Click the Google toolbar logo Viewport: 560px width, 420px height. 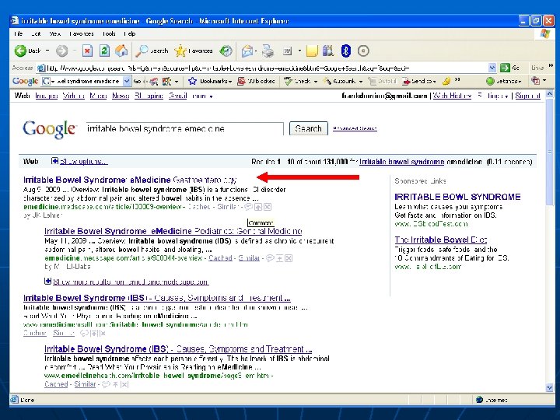[x=25, y=82]
